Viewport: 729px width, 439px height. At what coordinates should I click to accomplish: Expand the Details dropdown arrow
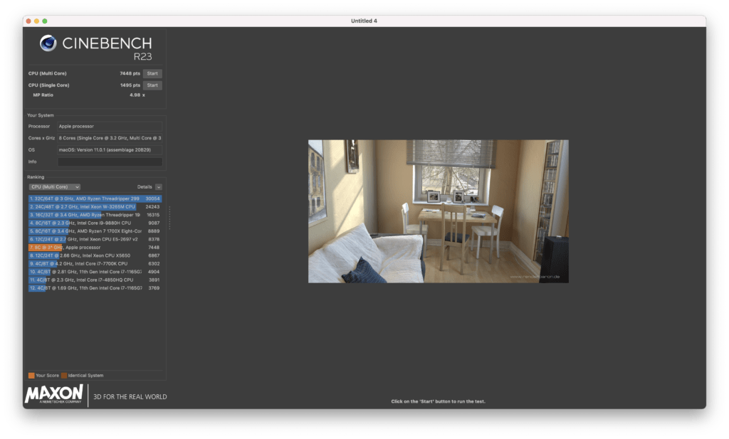pyautogui.click(x=159, y=186)
